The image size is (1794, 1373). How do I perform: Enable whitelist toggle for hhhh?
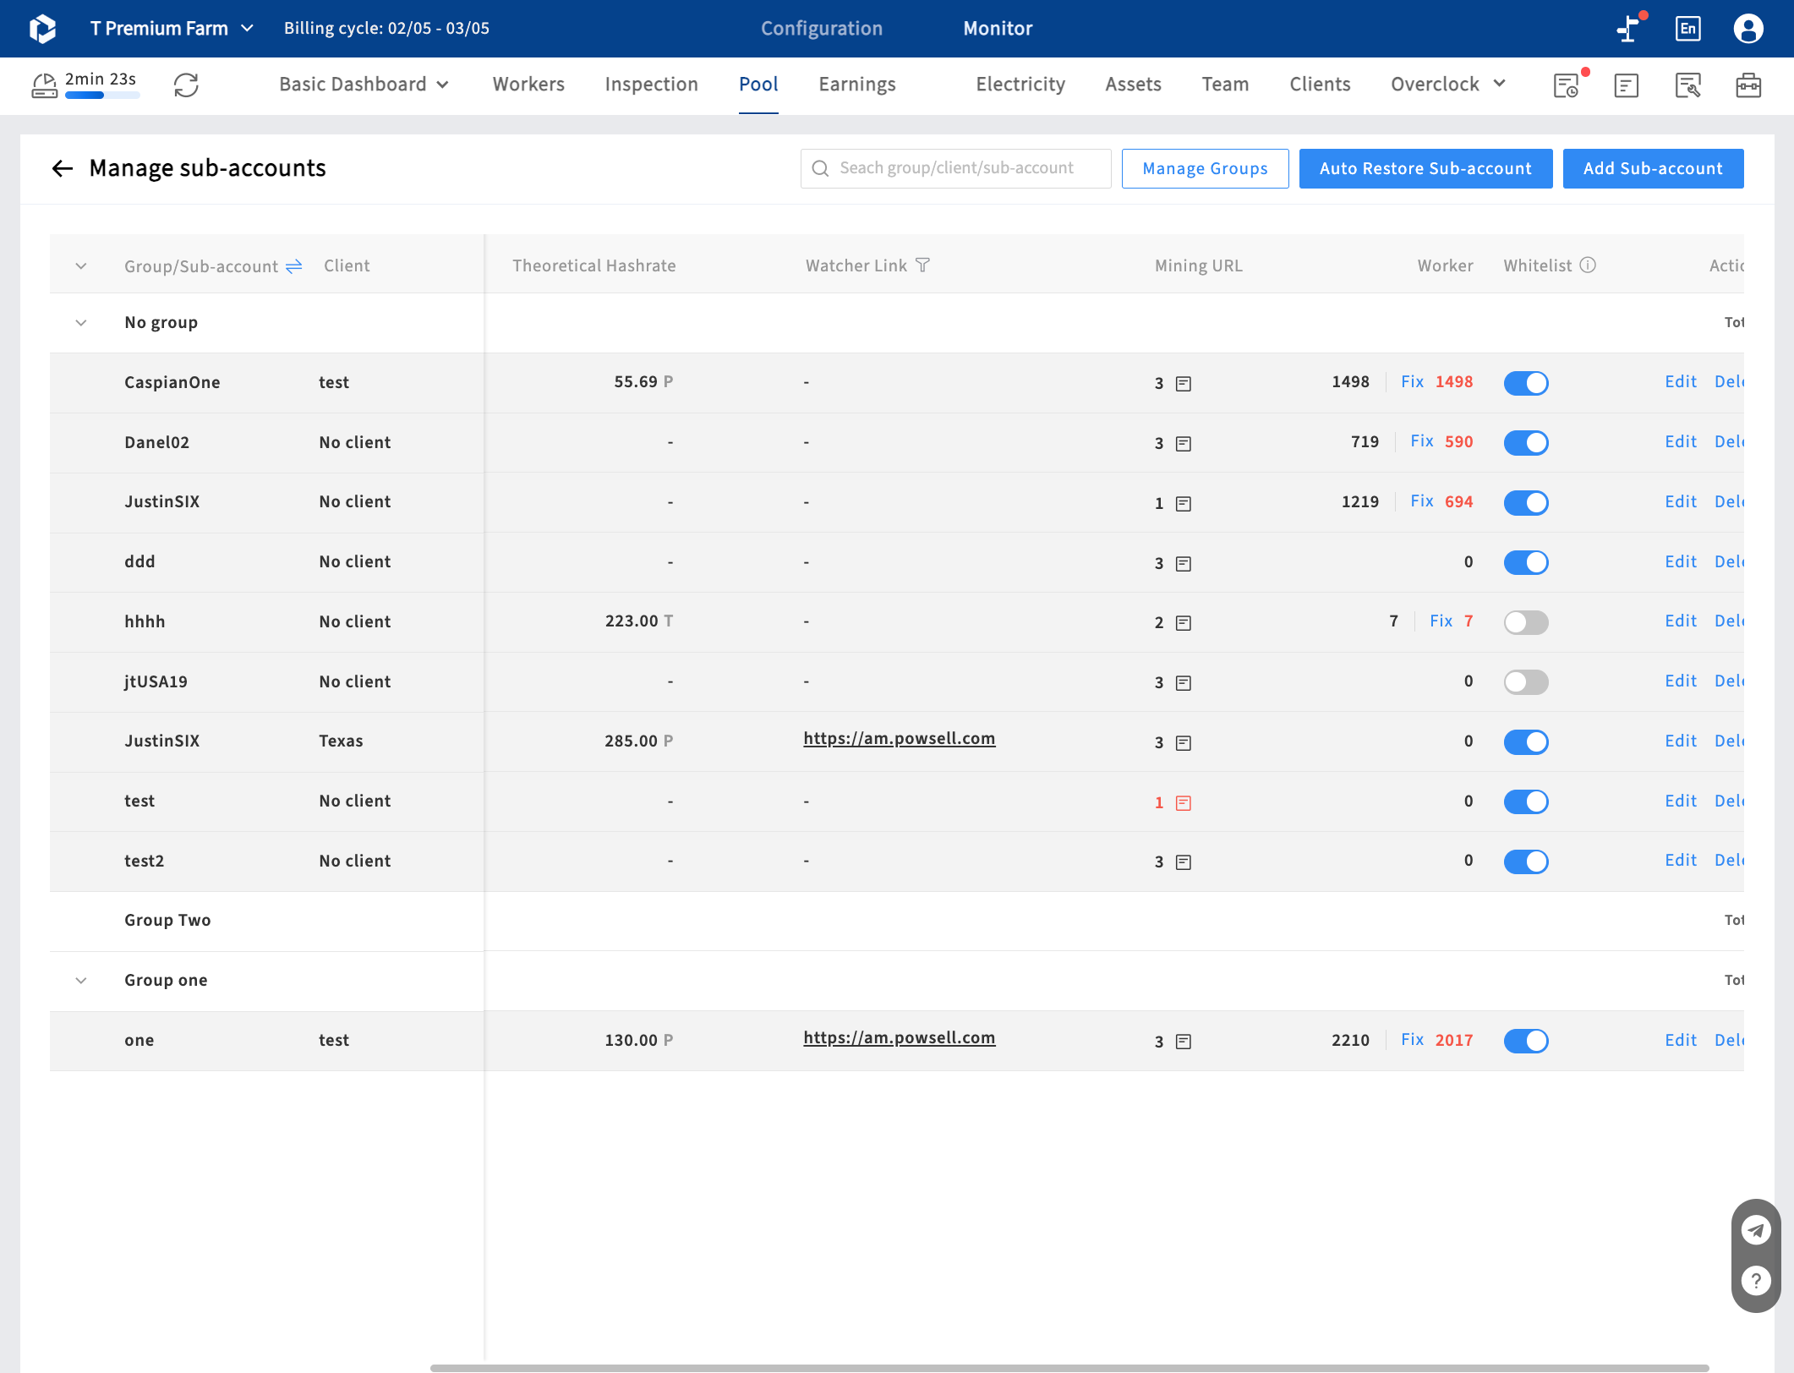tap(1525, 622)
